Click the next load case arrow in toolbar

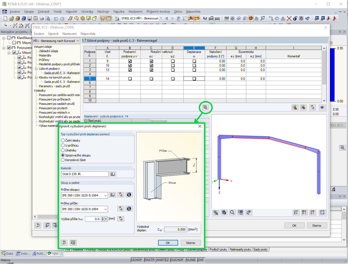pyautogui.click(x=173, y=18)
